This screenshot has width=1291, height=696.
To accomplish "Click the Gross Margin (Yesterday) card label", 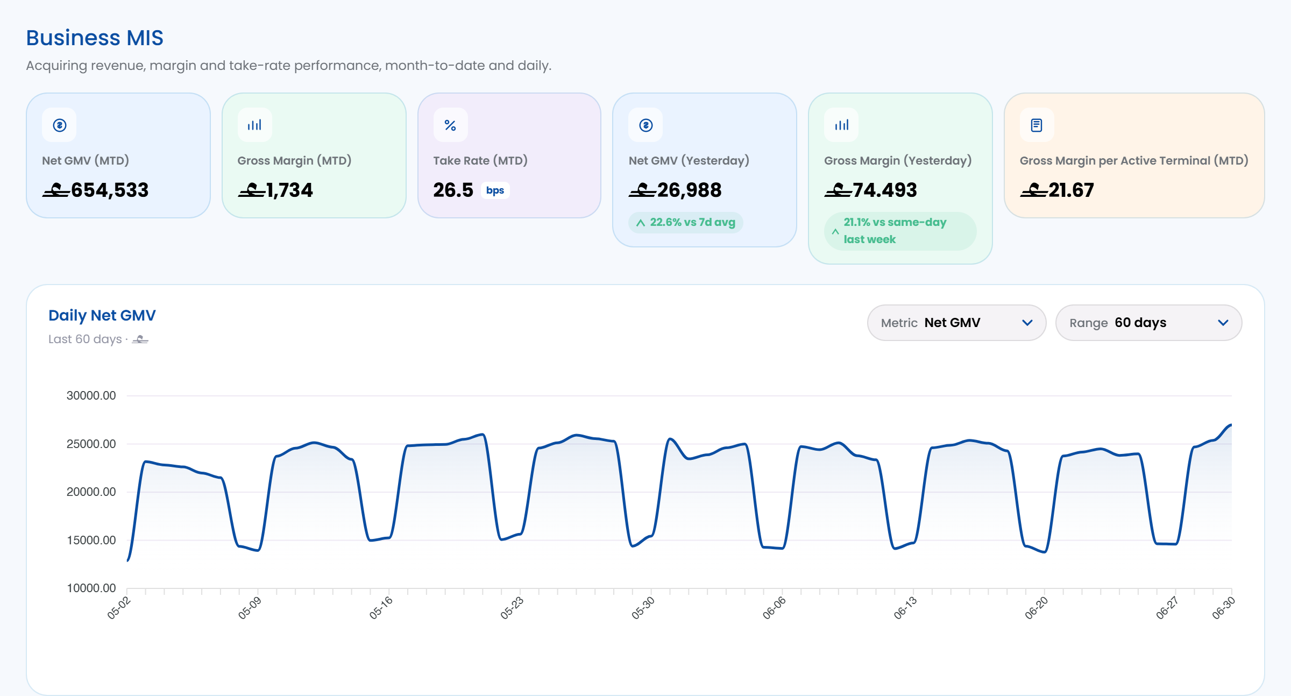I will [x=898, y=160].
